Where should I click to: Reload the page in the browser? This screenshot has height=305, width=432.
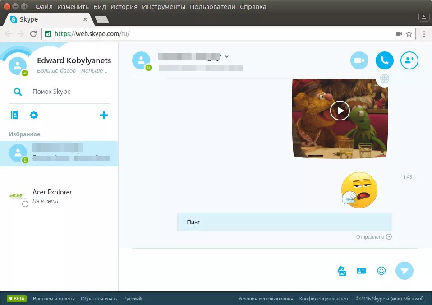click(x=33, y=34)
